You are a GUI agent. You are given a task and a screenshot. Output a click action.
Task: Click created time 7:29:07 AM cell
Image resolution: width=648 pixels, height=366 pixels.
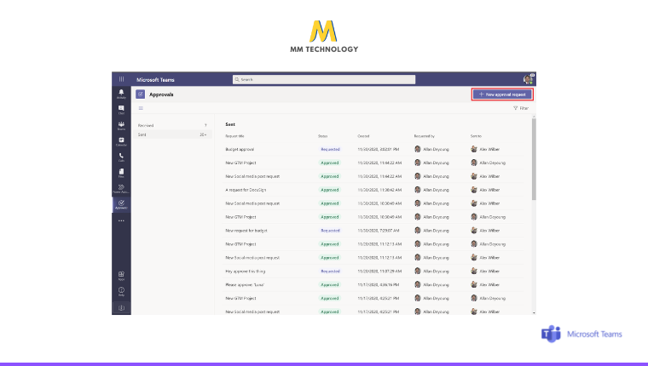point(378,231)
